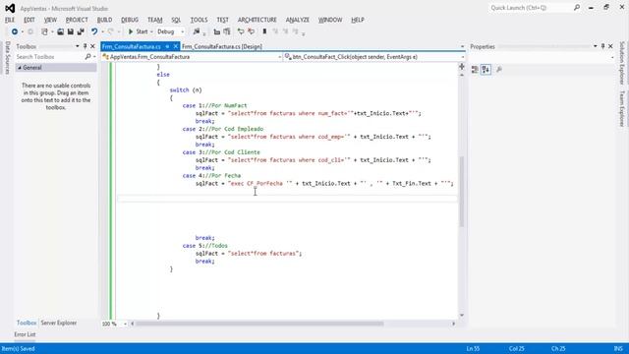Open the FILE menu
This screenshot has width=629, height=354.
click(10, 20)
